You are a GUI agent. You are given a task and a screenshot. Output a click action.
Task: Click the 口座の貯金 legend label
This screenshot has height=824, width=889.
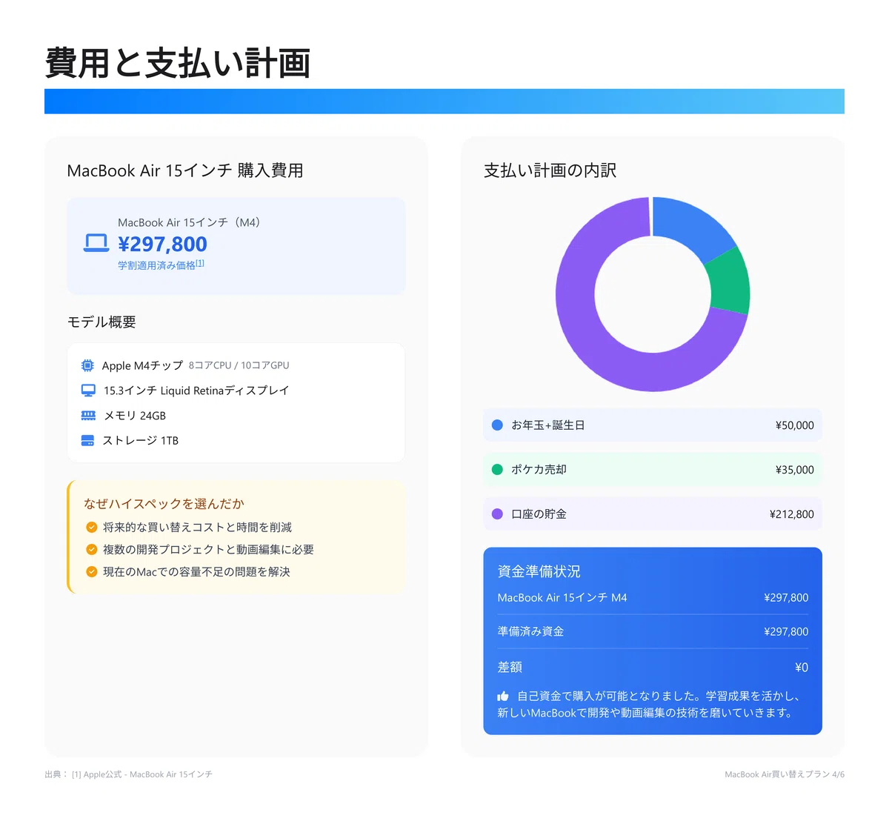pos(539,514)
